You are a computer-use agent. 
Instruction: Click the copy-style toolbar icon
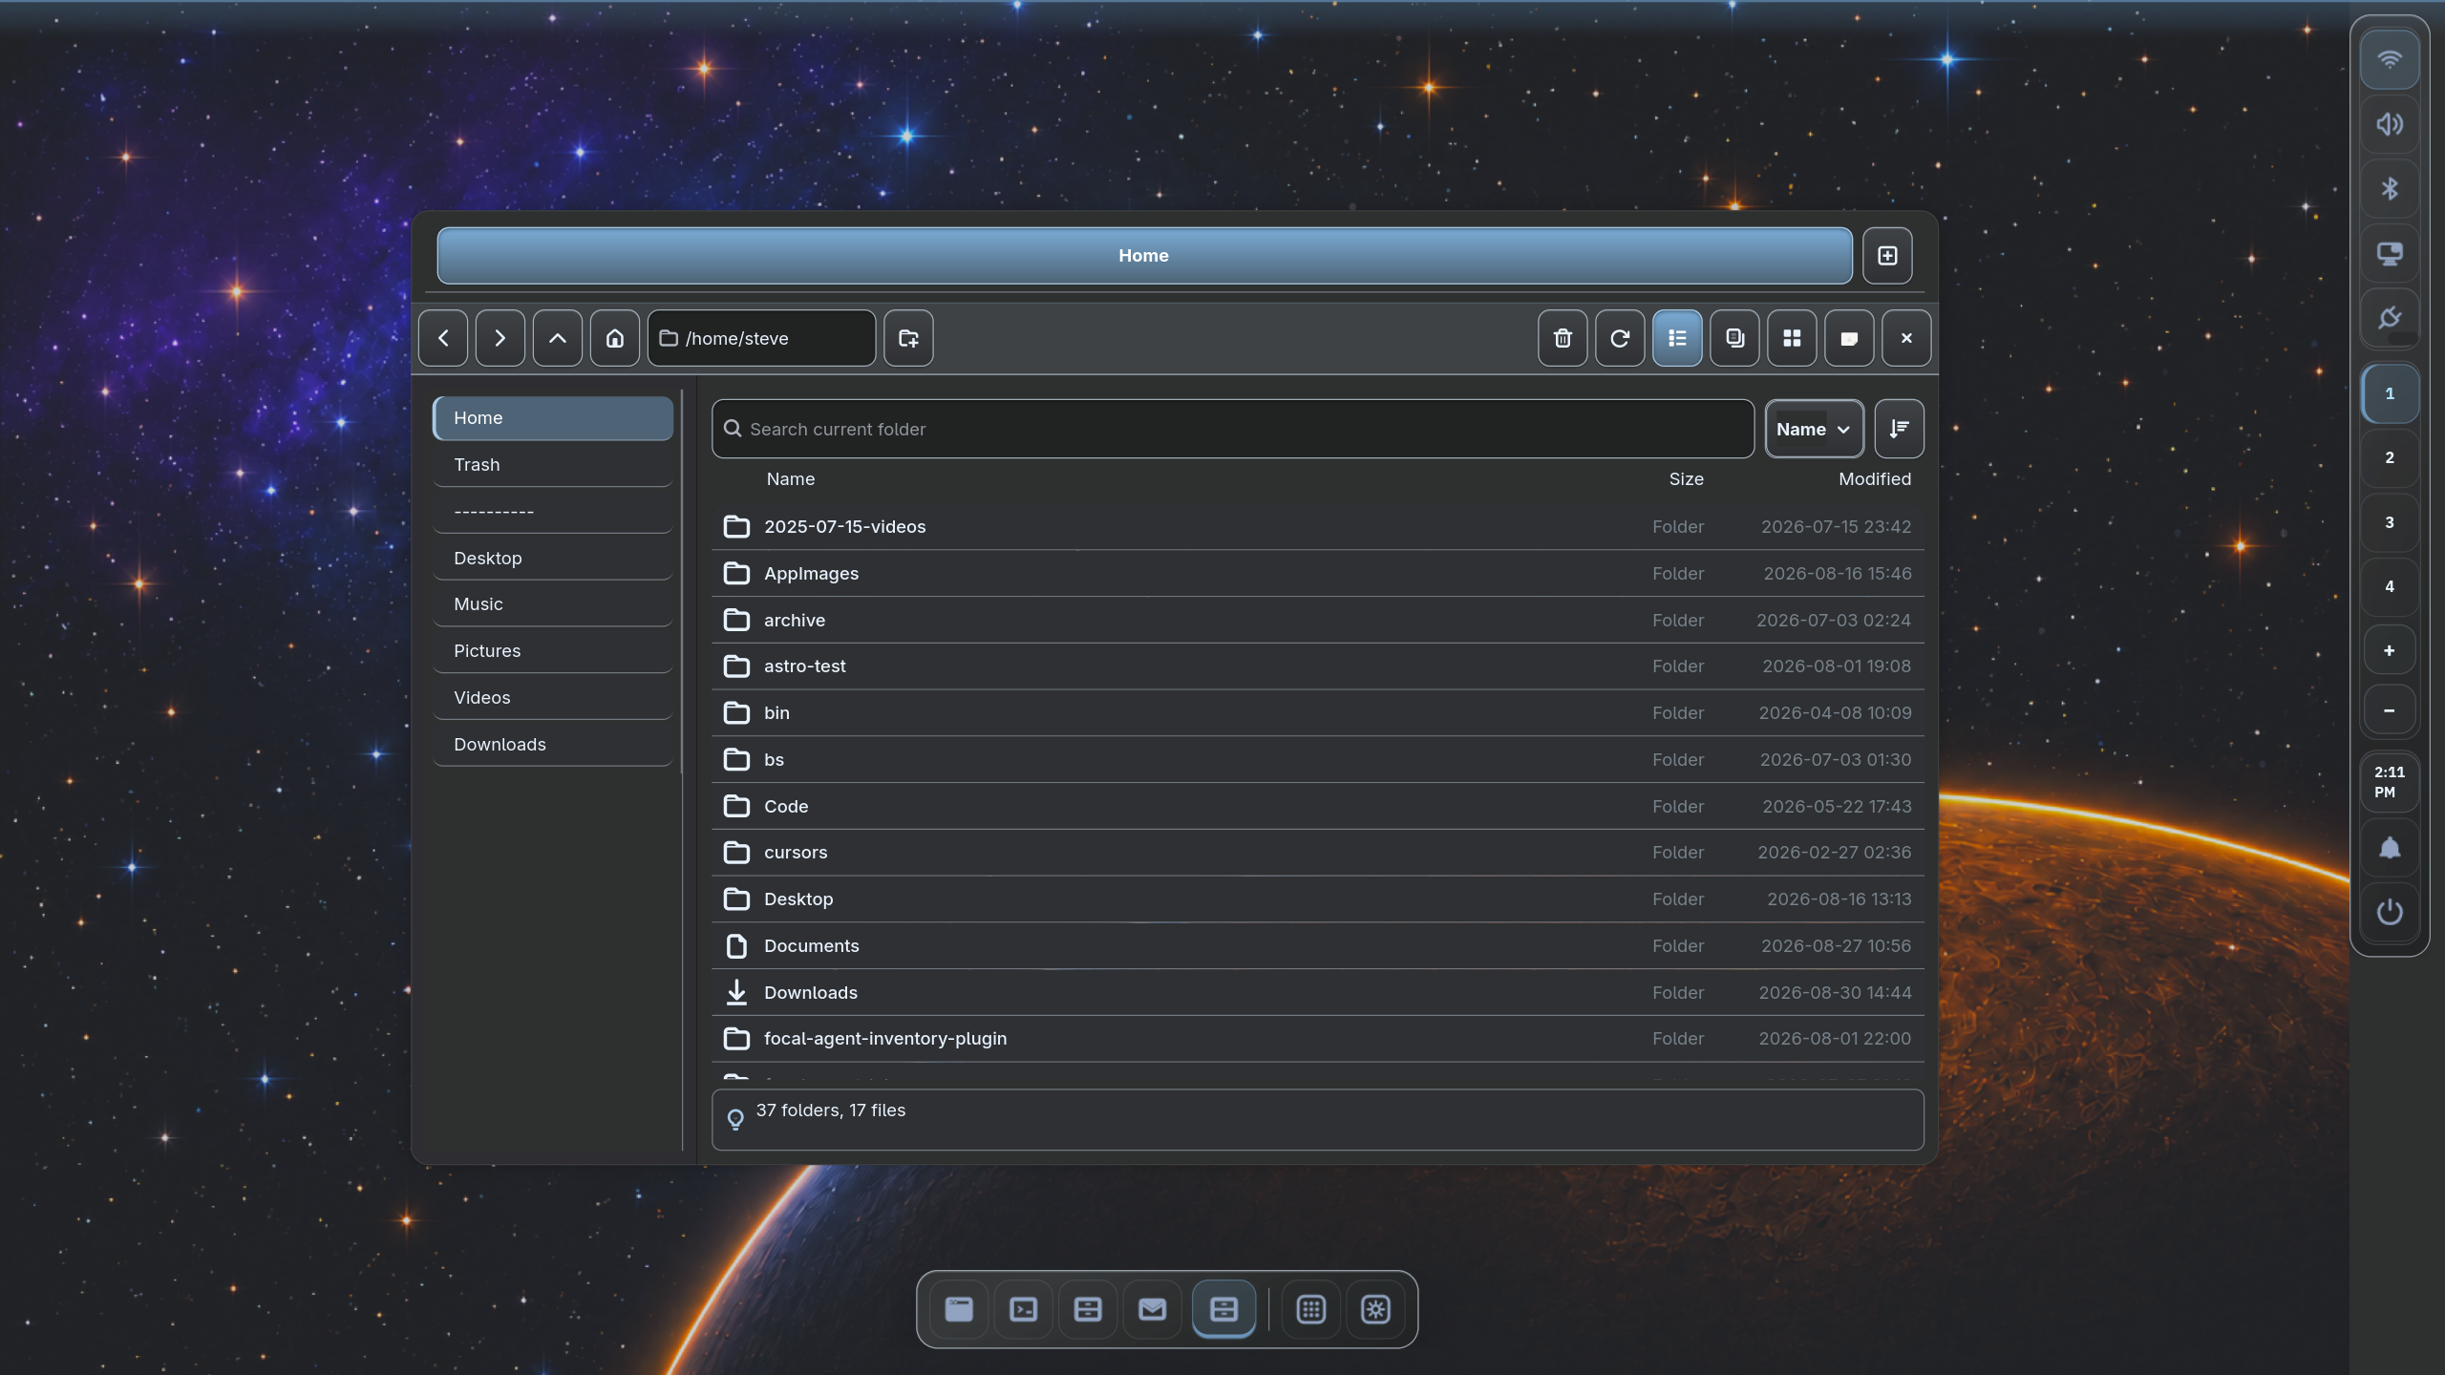[x=1734, y=338]
